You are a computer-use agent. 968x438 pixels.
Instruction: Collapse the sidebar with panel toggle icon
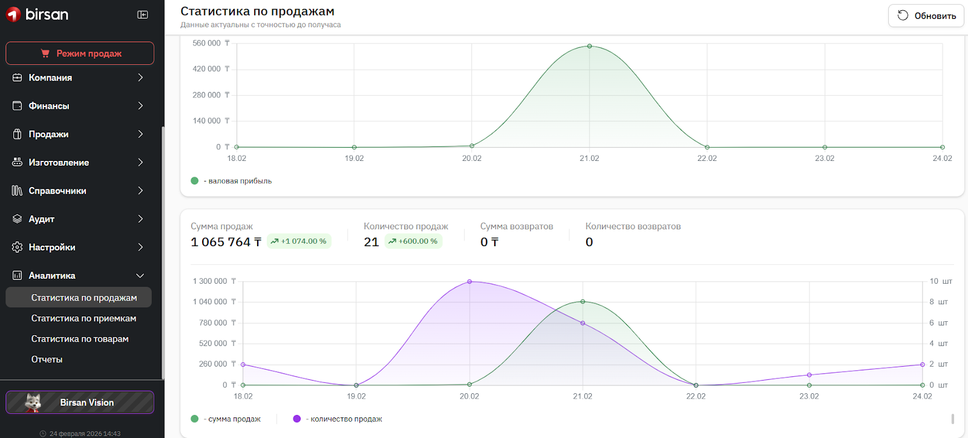click(x=143, y=15)
